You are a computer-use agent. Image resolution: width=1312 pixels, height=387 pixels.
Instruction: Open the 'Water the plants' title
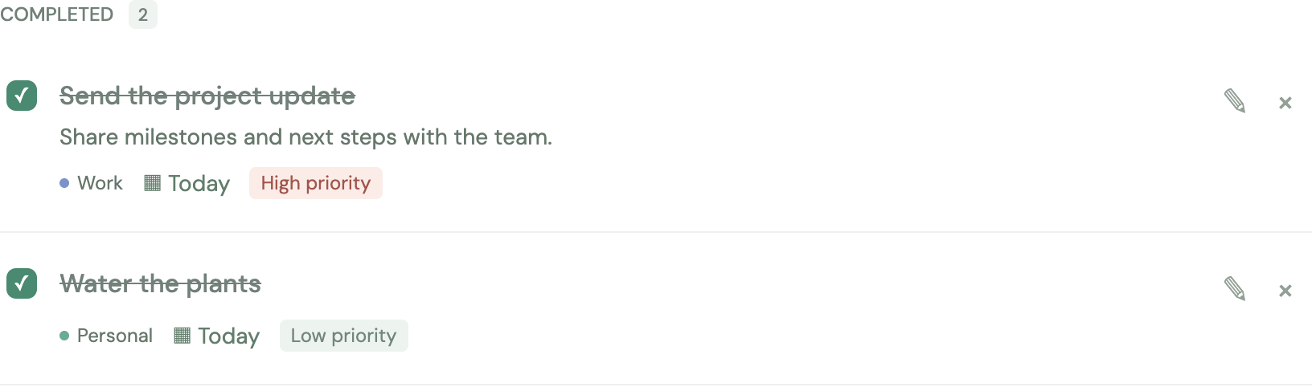coord(161,283)
